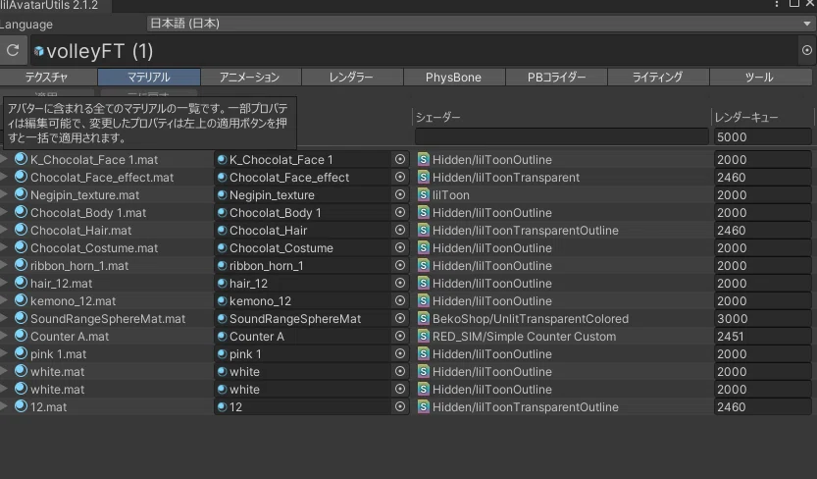
Task: Click the render queue field showing 5000
Action: (x=762, y=137)
